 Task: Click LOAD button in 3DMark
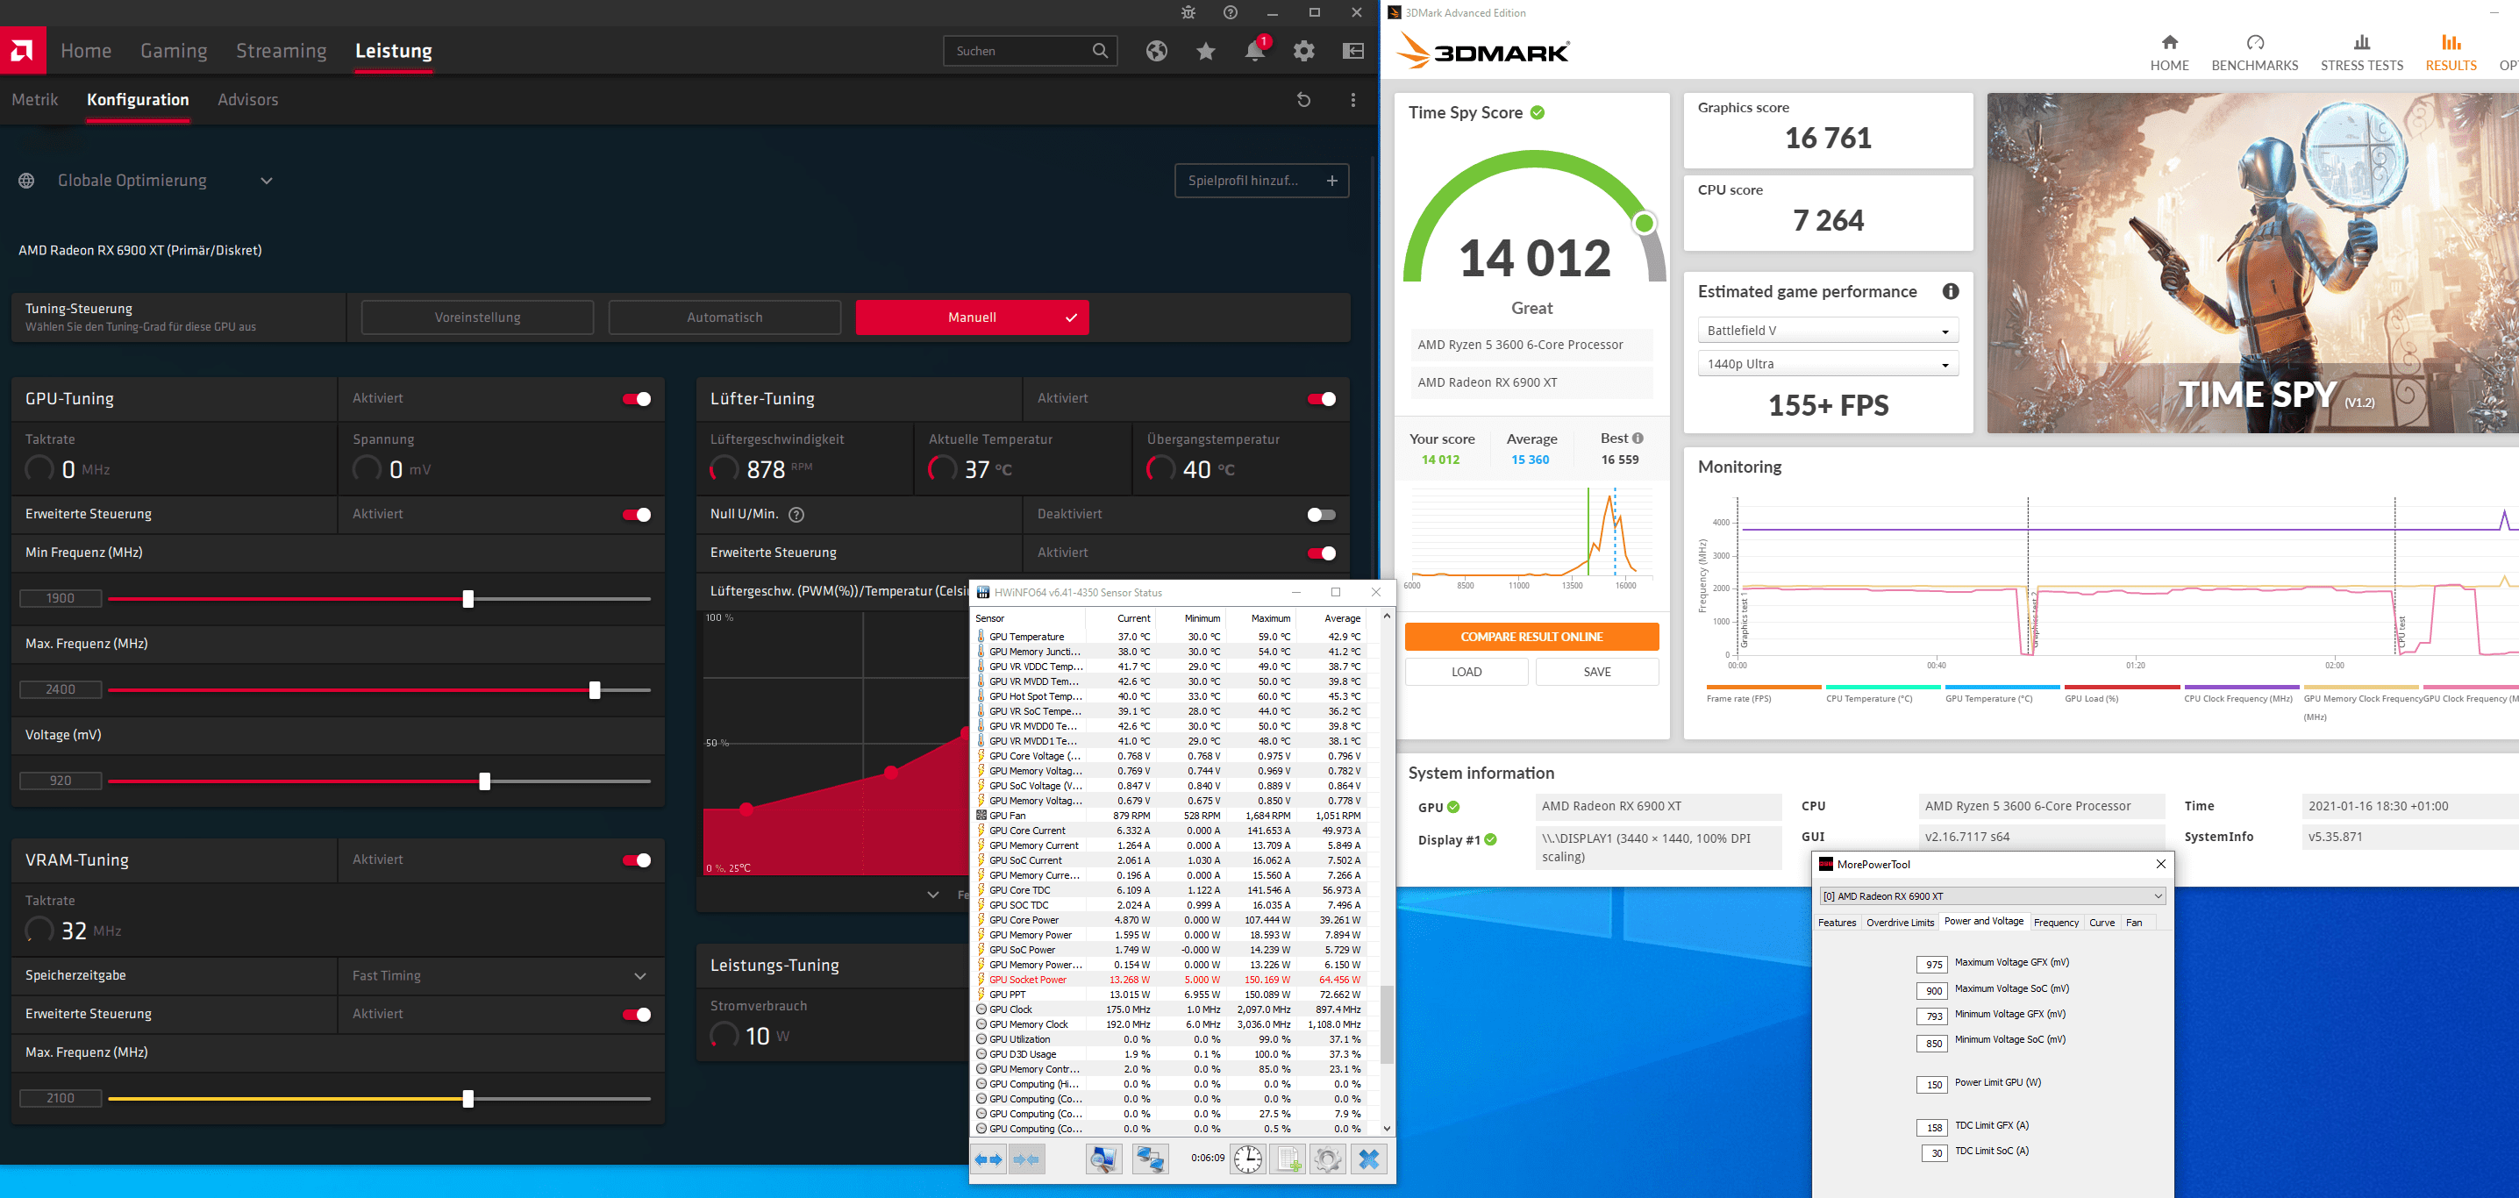click(1466, 672)
